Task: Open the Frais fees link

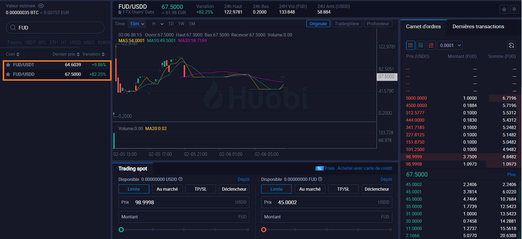Action: tap(330, 168)
